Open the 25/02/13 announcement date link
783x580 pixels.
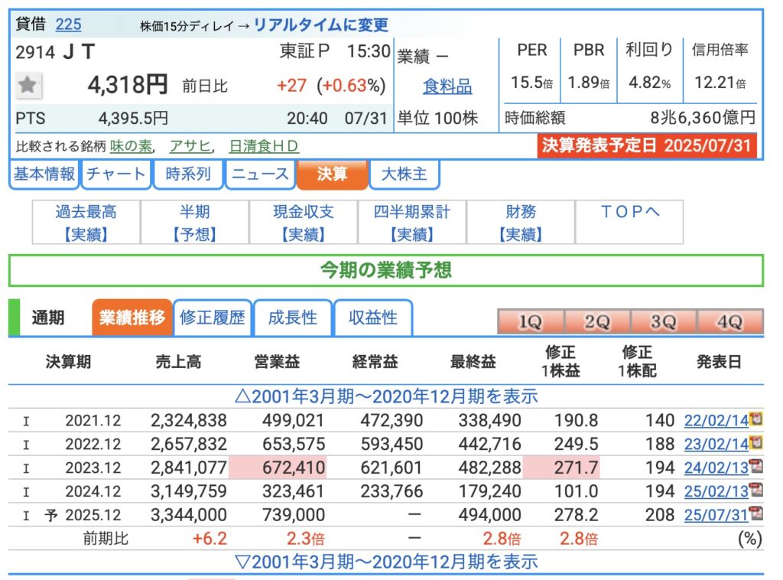[x=716, y=491]
